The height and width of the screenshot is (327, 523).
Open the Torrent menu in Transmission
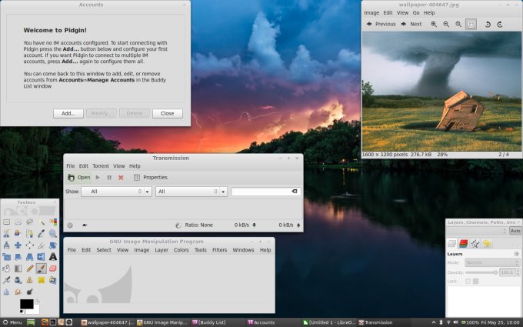[x=100, y=166]
